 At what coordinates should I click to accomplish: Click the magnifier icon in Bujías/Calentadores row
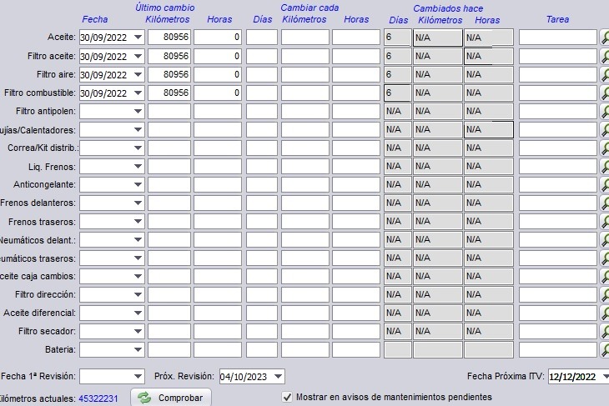point(605,130)
